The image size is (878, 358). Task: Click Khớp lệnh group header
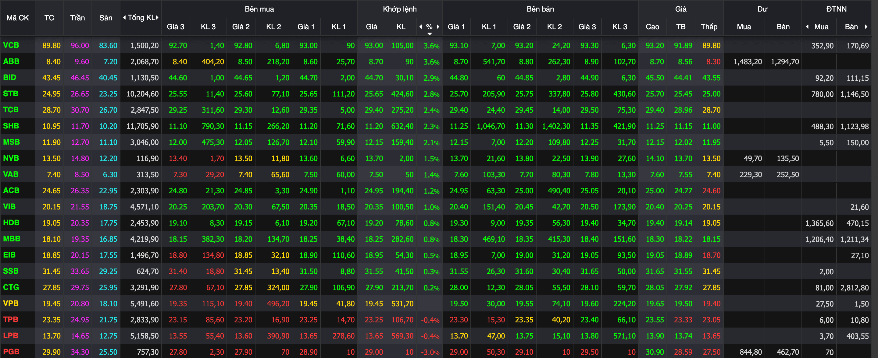400,9
